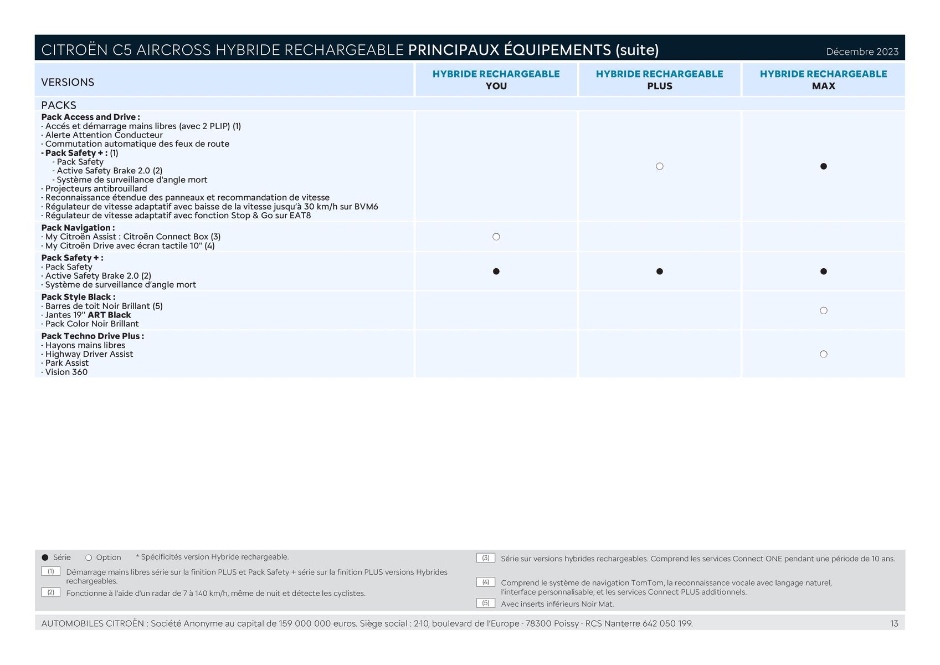Viewport: 940px width, 665px height.
Task: Click the standalone 'Pack Safety + :' row title
Action: click(72, 258)
